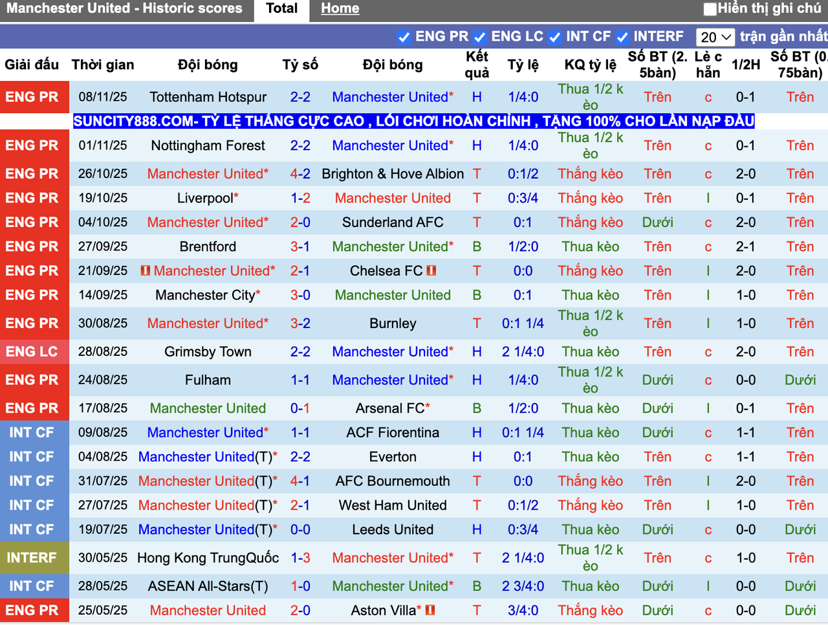Switch to the Total tab
The image size is (828, 625).
(282, 9)
